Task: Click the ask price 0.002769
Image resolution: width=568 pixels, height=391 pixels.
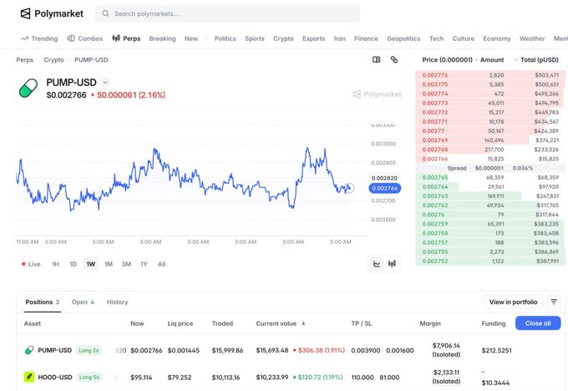Action: click(435, 140)
